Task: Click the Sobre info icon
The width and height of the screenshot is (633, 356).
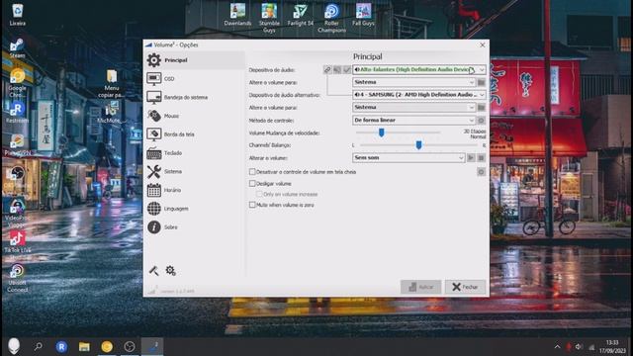Action: (x=154, y=227)
